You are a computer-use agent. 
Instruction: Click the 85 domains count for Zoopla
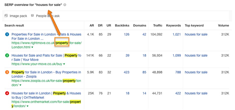144,72
